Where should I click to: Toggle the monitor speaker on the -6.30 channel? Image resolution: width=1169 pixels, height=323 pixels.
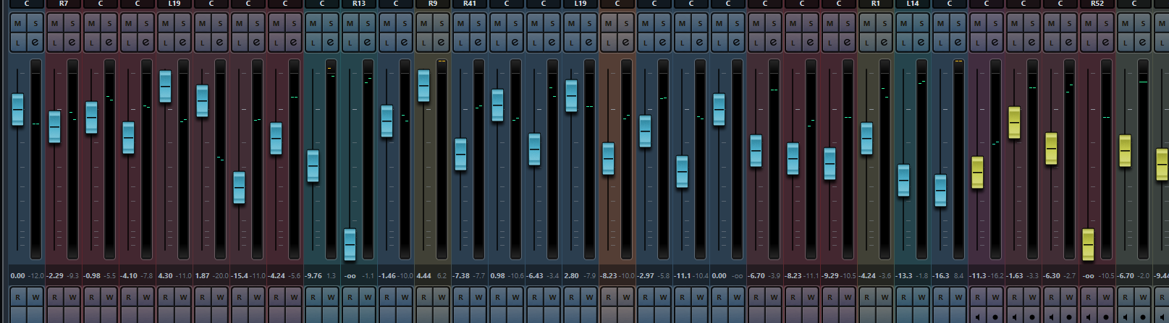click(x=1052, y=316)
